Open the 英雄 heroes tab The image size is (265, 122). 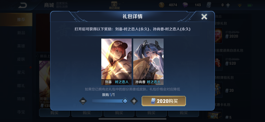tap(21, 46)
